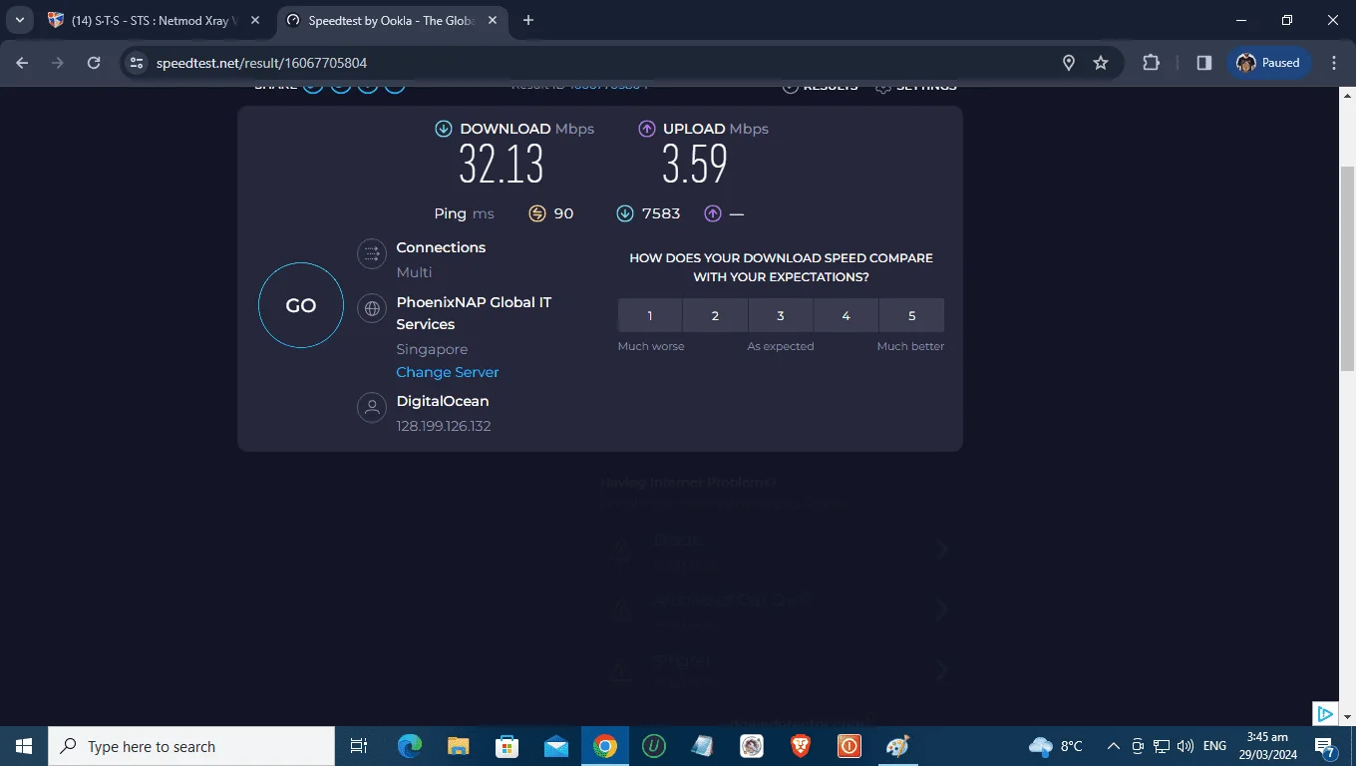
Task: Click the ENG language indicator
Action: coord(1214,746)
